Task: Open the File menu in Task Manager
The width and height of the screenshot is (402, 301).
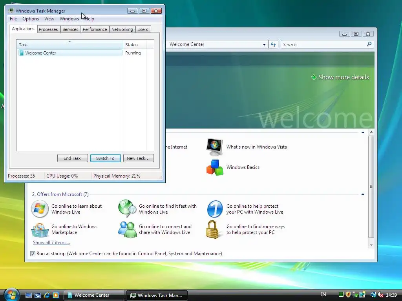Action: coord(13,19)
